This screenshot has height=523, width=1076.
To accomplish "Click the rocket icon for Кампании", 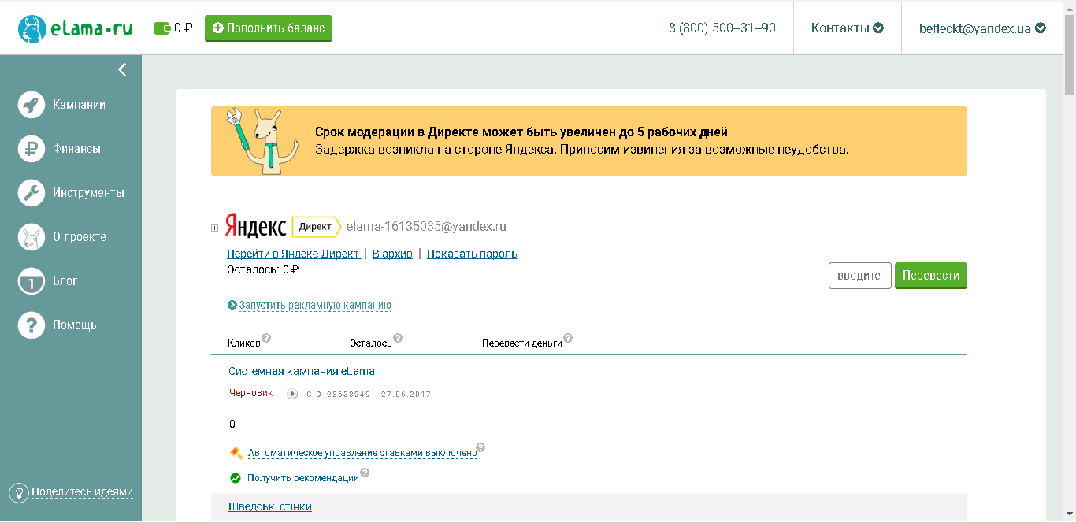I will click(32, 105).
